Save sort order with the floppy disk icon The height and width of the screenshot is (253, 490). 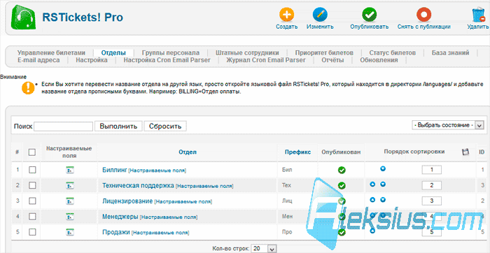pos(465,152)
